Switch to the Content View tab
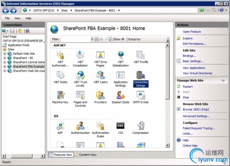 86,155
